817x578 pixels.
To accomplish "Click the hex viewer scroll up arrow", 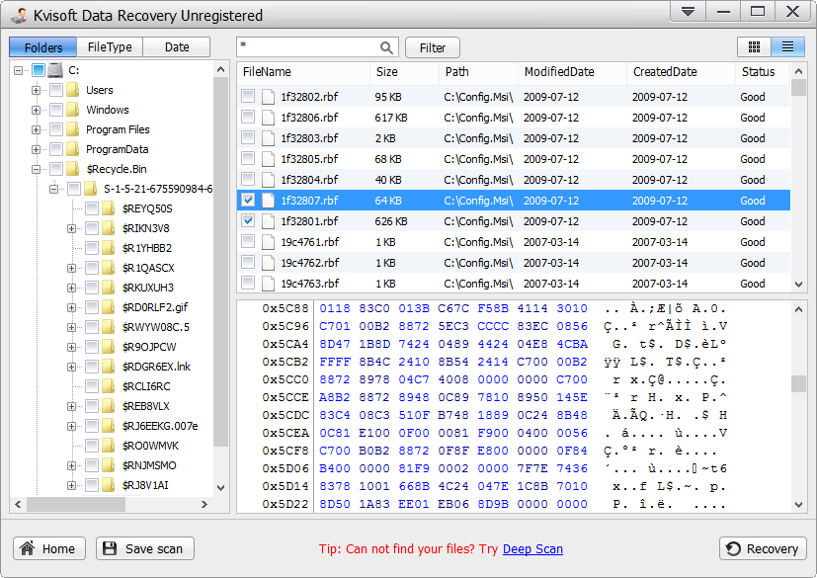I will click(x=798, y=309).
